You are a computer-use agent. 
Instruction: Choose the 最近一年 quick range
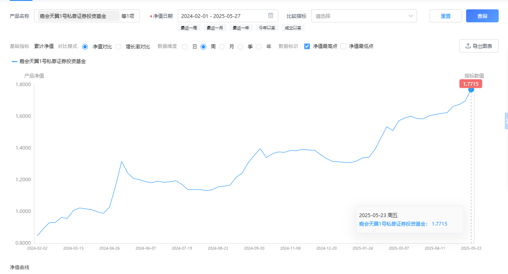(241, 28)
